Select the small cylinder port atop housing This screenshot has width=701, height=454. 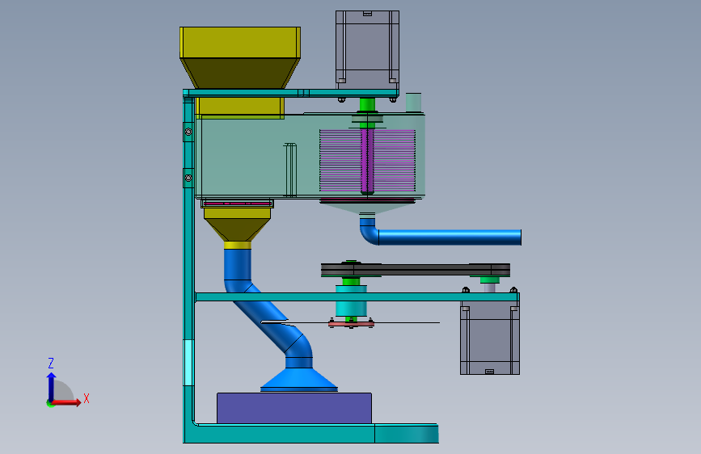tap(413, 103)
